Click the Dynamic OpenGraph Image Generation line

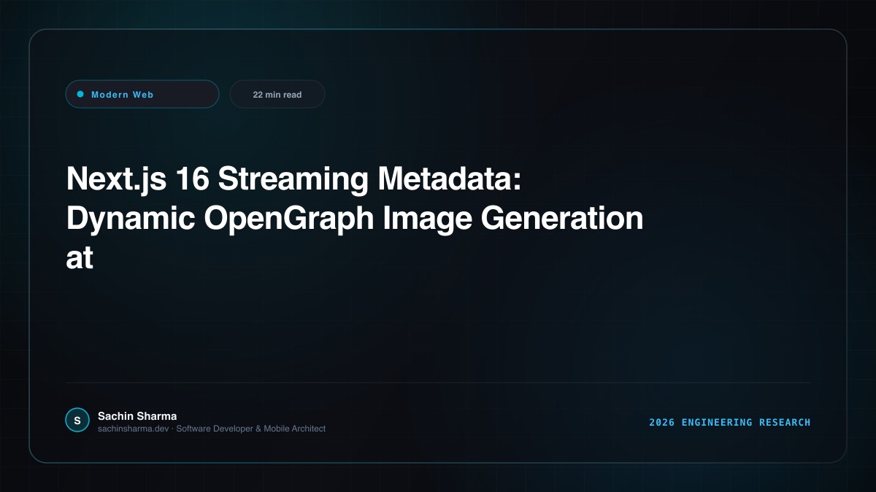point(355,219)
